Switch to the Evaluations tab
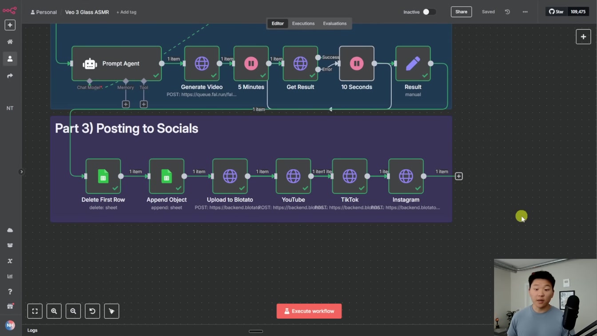Screen dimensions: 597x336 click(x=335, y=24)
